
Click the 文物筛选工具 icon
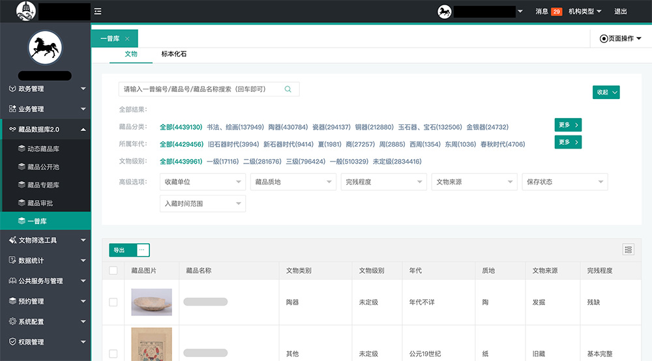[x=12, y=240]
